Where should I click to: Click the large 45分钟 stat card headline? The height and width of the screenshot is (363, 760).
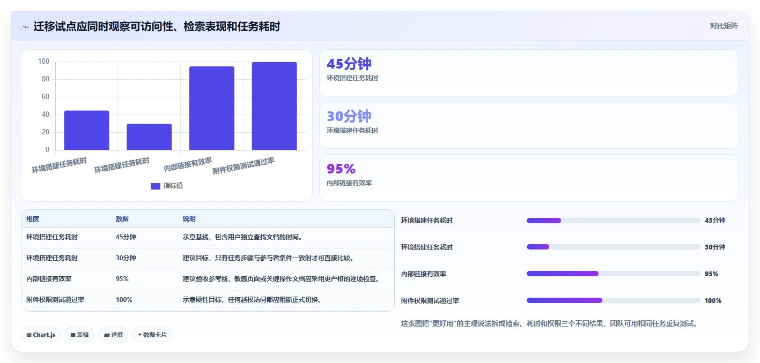pos(349,64)
